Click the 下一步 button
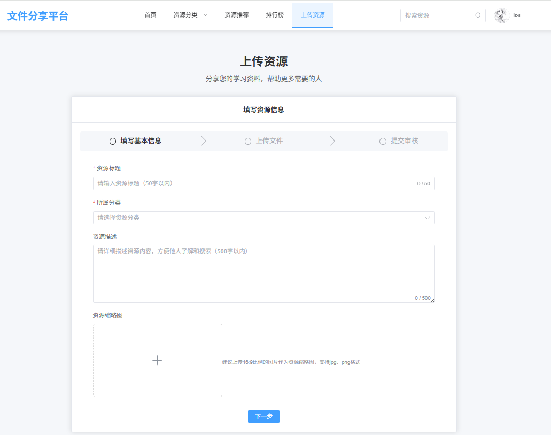Viewport: 551px width, 435px height. coord(263,416)
